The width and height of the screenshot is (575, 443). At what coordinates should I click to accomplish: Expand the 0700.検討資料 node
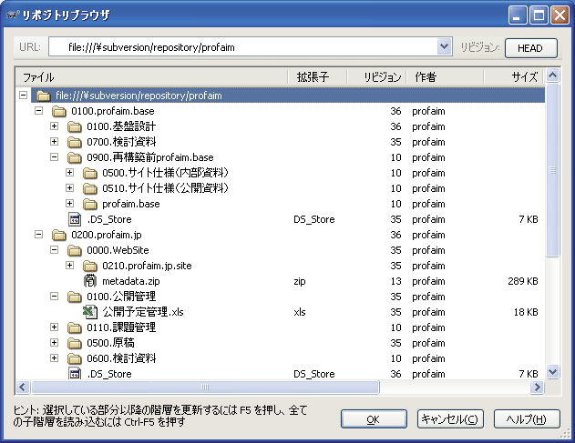[x=54, y=141]
